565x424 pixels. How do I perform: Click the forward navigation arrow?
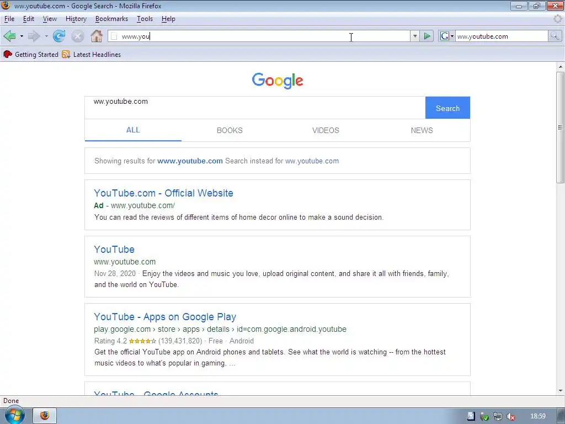click(x=34, y=36)
